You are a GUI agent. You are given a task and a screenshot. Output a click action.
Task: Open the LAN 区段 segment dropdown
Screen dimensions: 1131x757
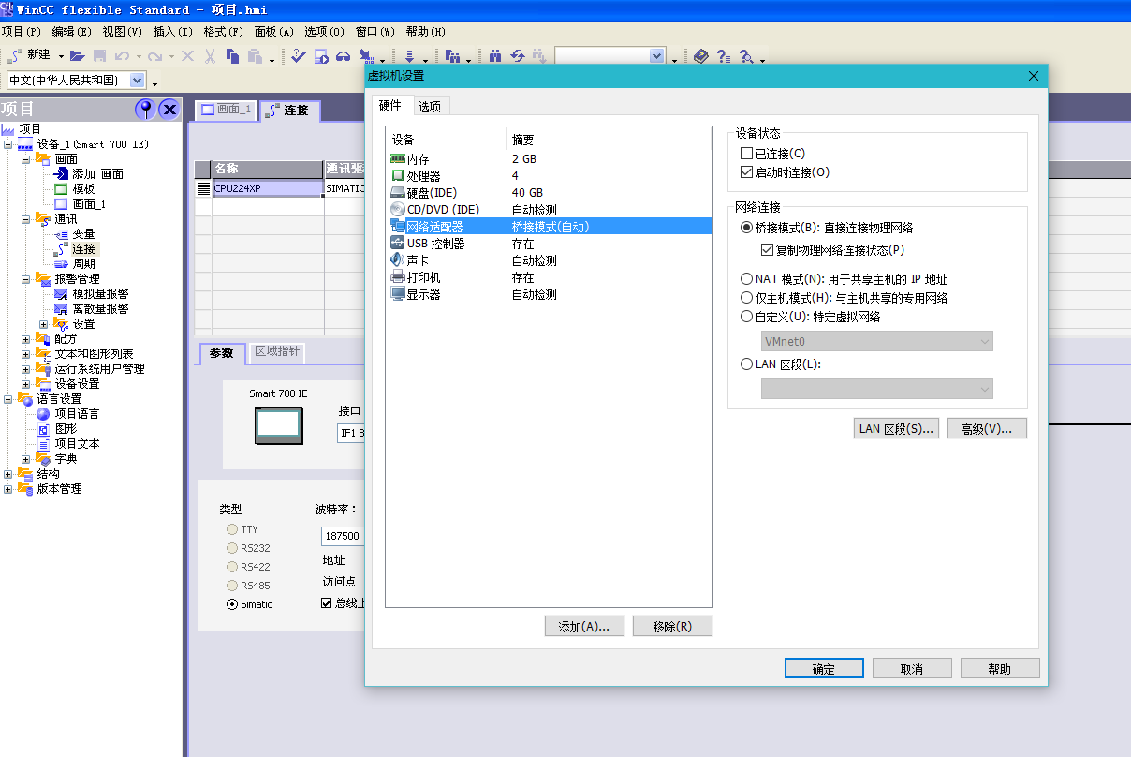coord(876,389)
